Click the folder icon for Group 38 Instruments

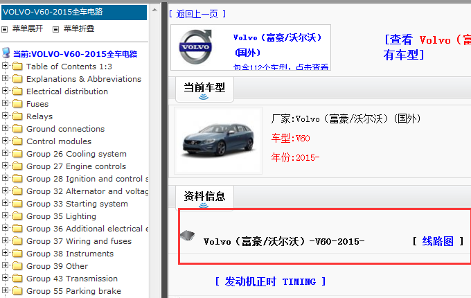pos(17,254)
